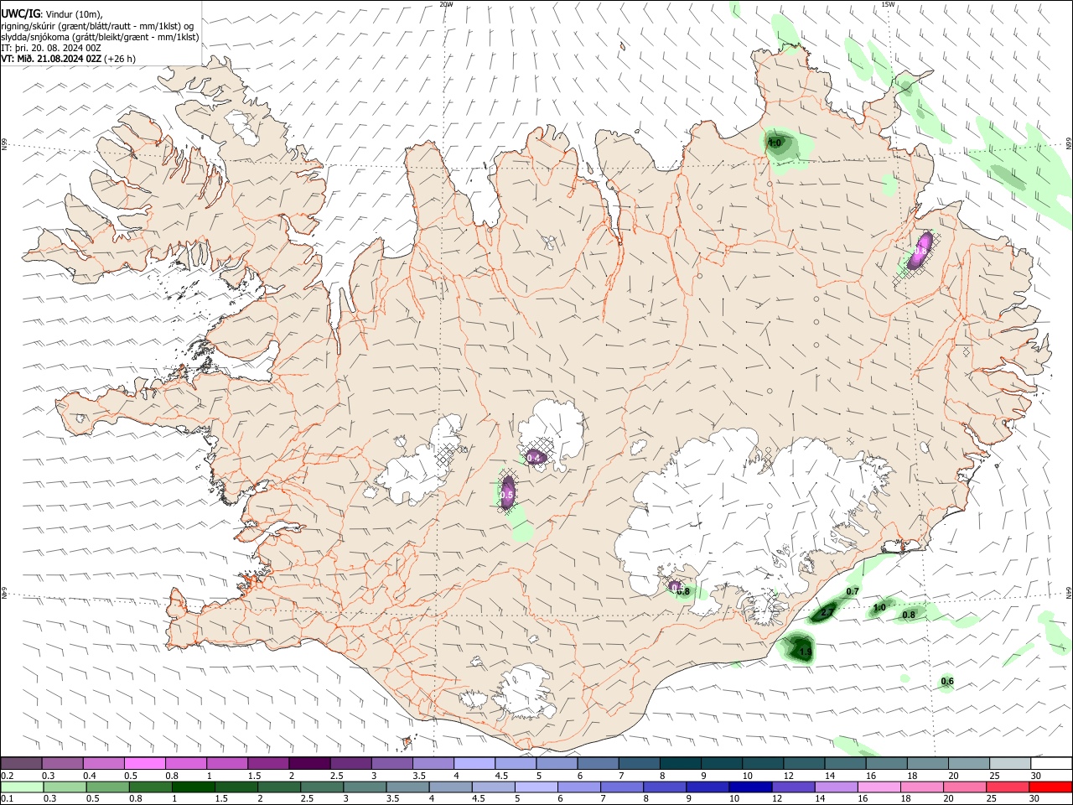
Task: Click the 2.7 rain value off the southeast coast
Action: click(x=827, y=614)
